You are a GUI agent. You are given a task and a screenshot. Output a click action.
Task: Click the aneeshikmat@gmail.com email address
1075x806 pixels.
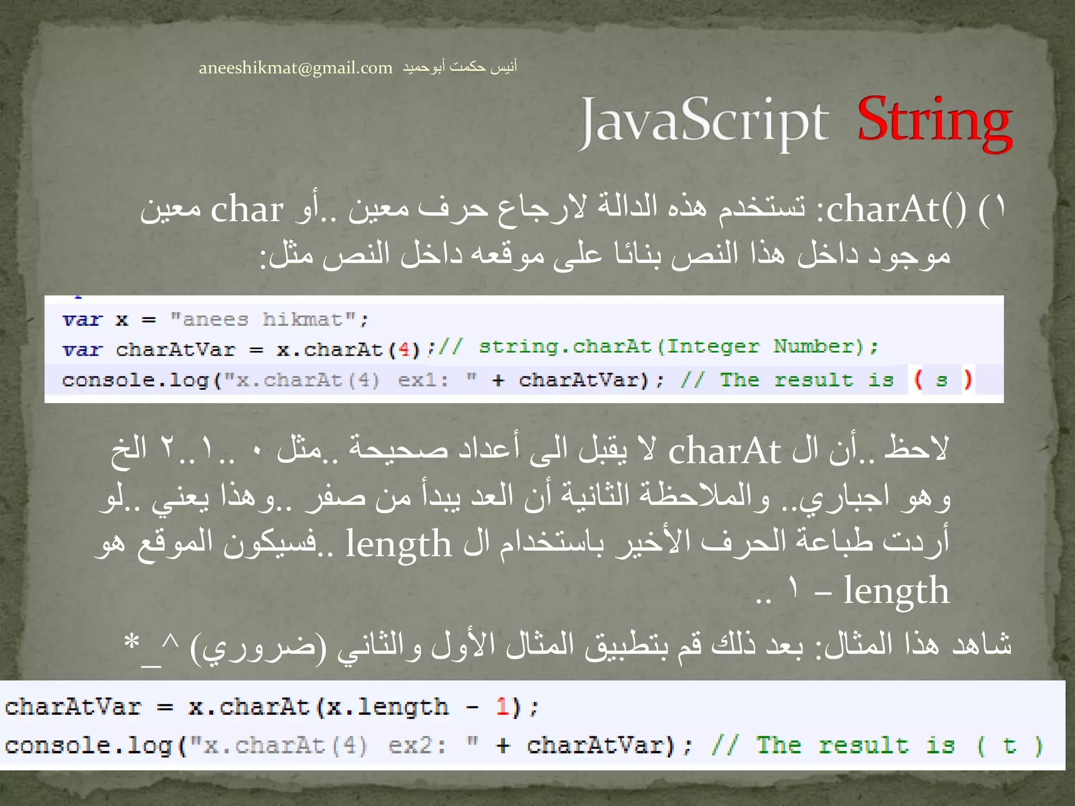[296, 68]
